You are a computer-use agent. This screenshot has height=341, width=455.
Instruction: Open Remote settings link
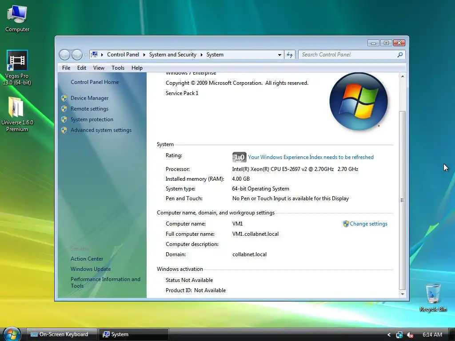(89, 109)
